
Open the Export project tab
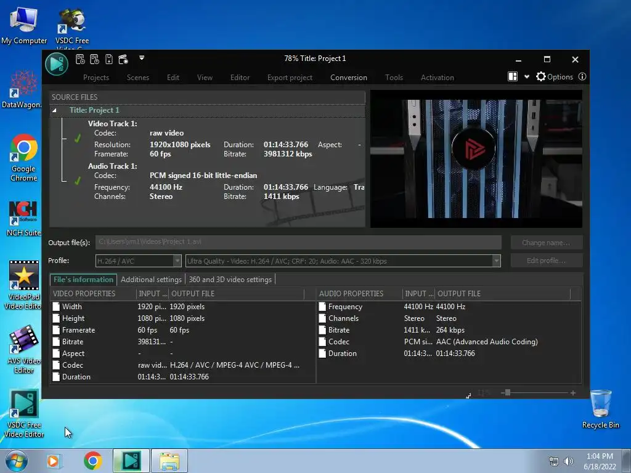pos(290,78)
